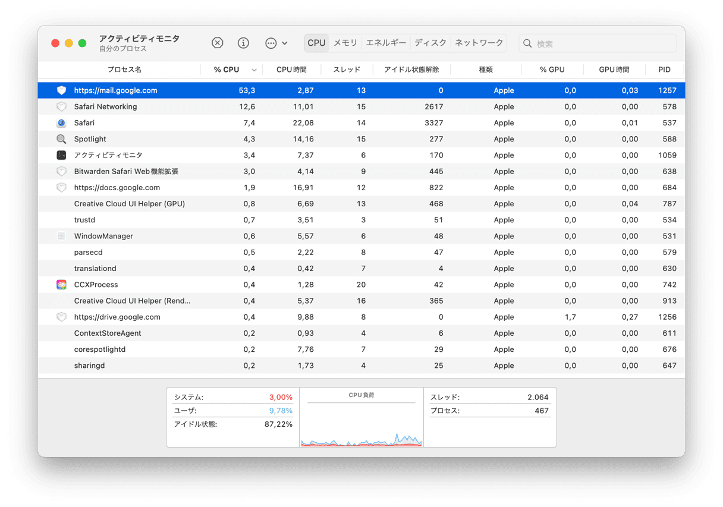The width and height of the screenshot is (723, 507).
Task: Sort by アイドル状態解除 column header
Action: tap(411, 70)
